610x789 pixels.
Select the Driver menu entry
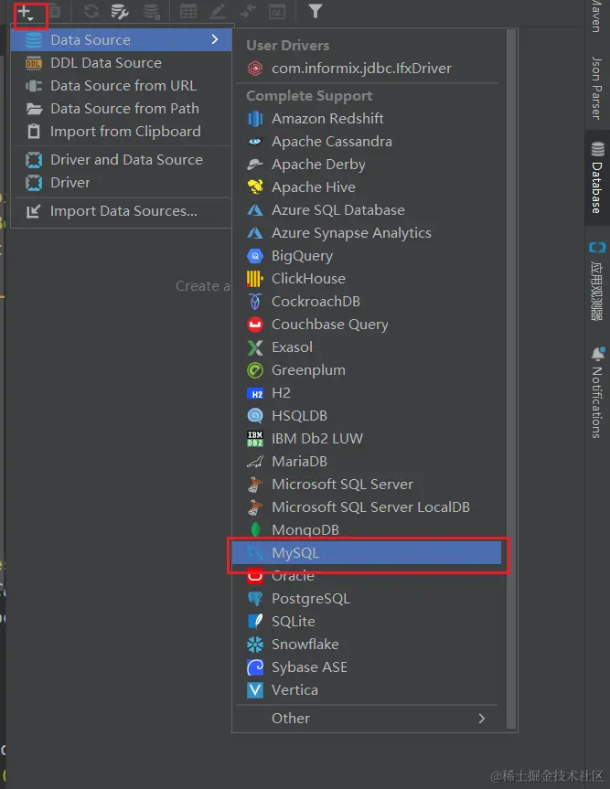[x=121, y=182]
